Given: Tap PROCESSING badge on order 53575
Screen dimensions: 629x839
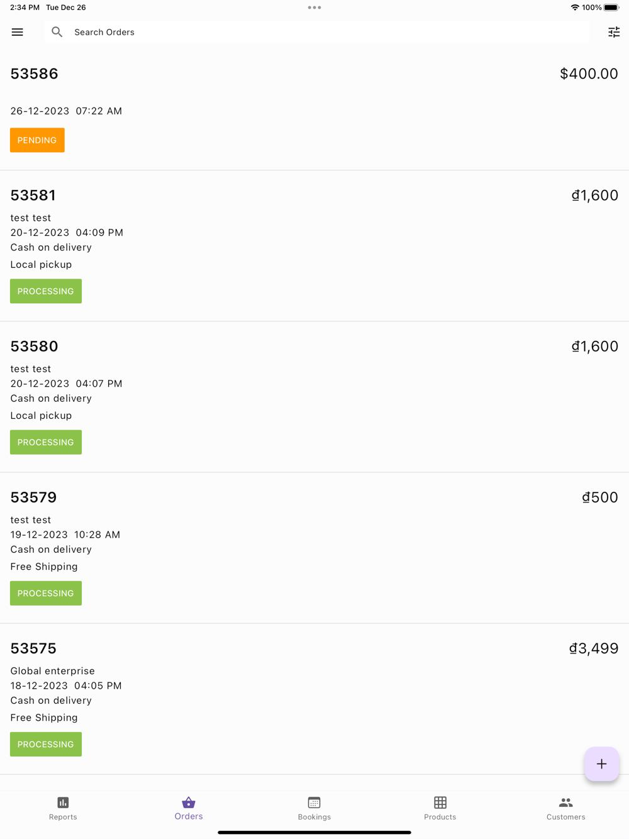Looking at the screenshot, I should (46, 744).
